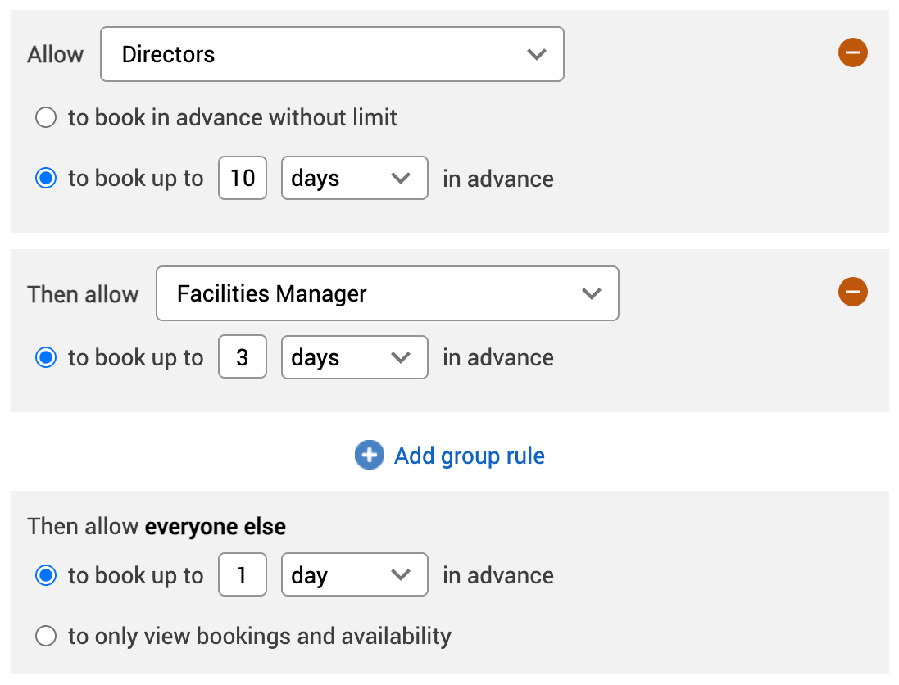This screenshot has width=899, height=685.
Task: Open the Facilities Manager group dropdown
Action: pos(387,293)
